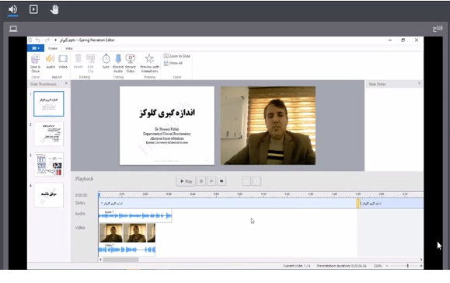Click the timeline scroll left arrow
The height and width of the screenshot is (283, 450).
pyautogui.click(x=100, y=260)
